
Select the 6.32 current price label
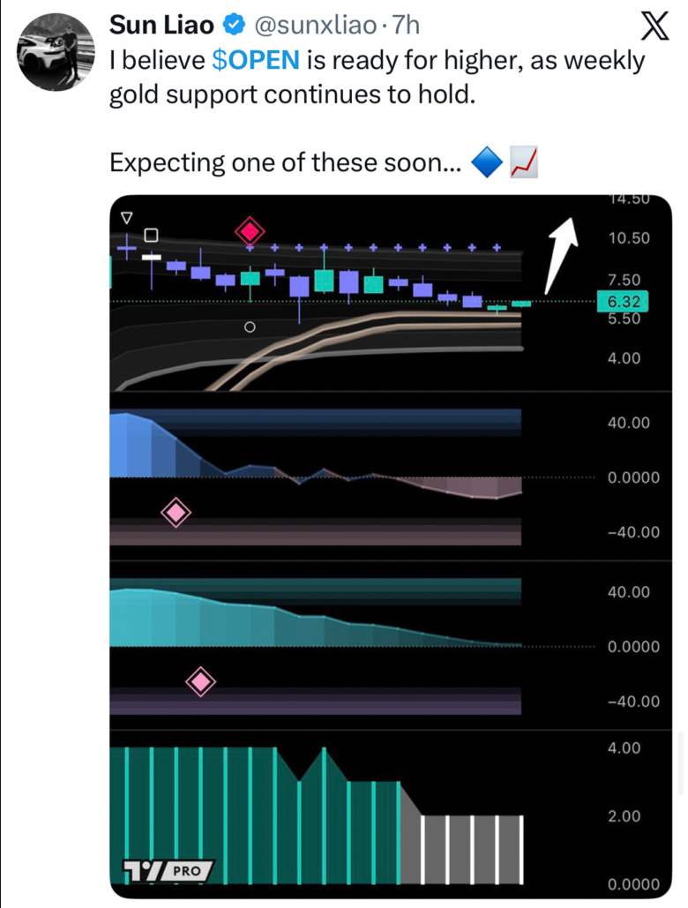point(623,302)
